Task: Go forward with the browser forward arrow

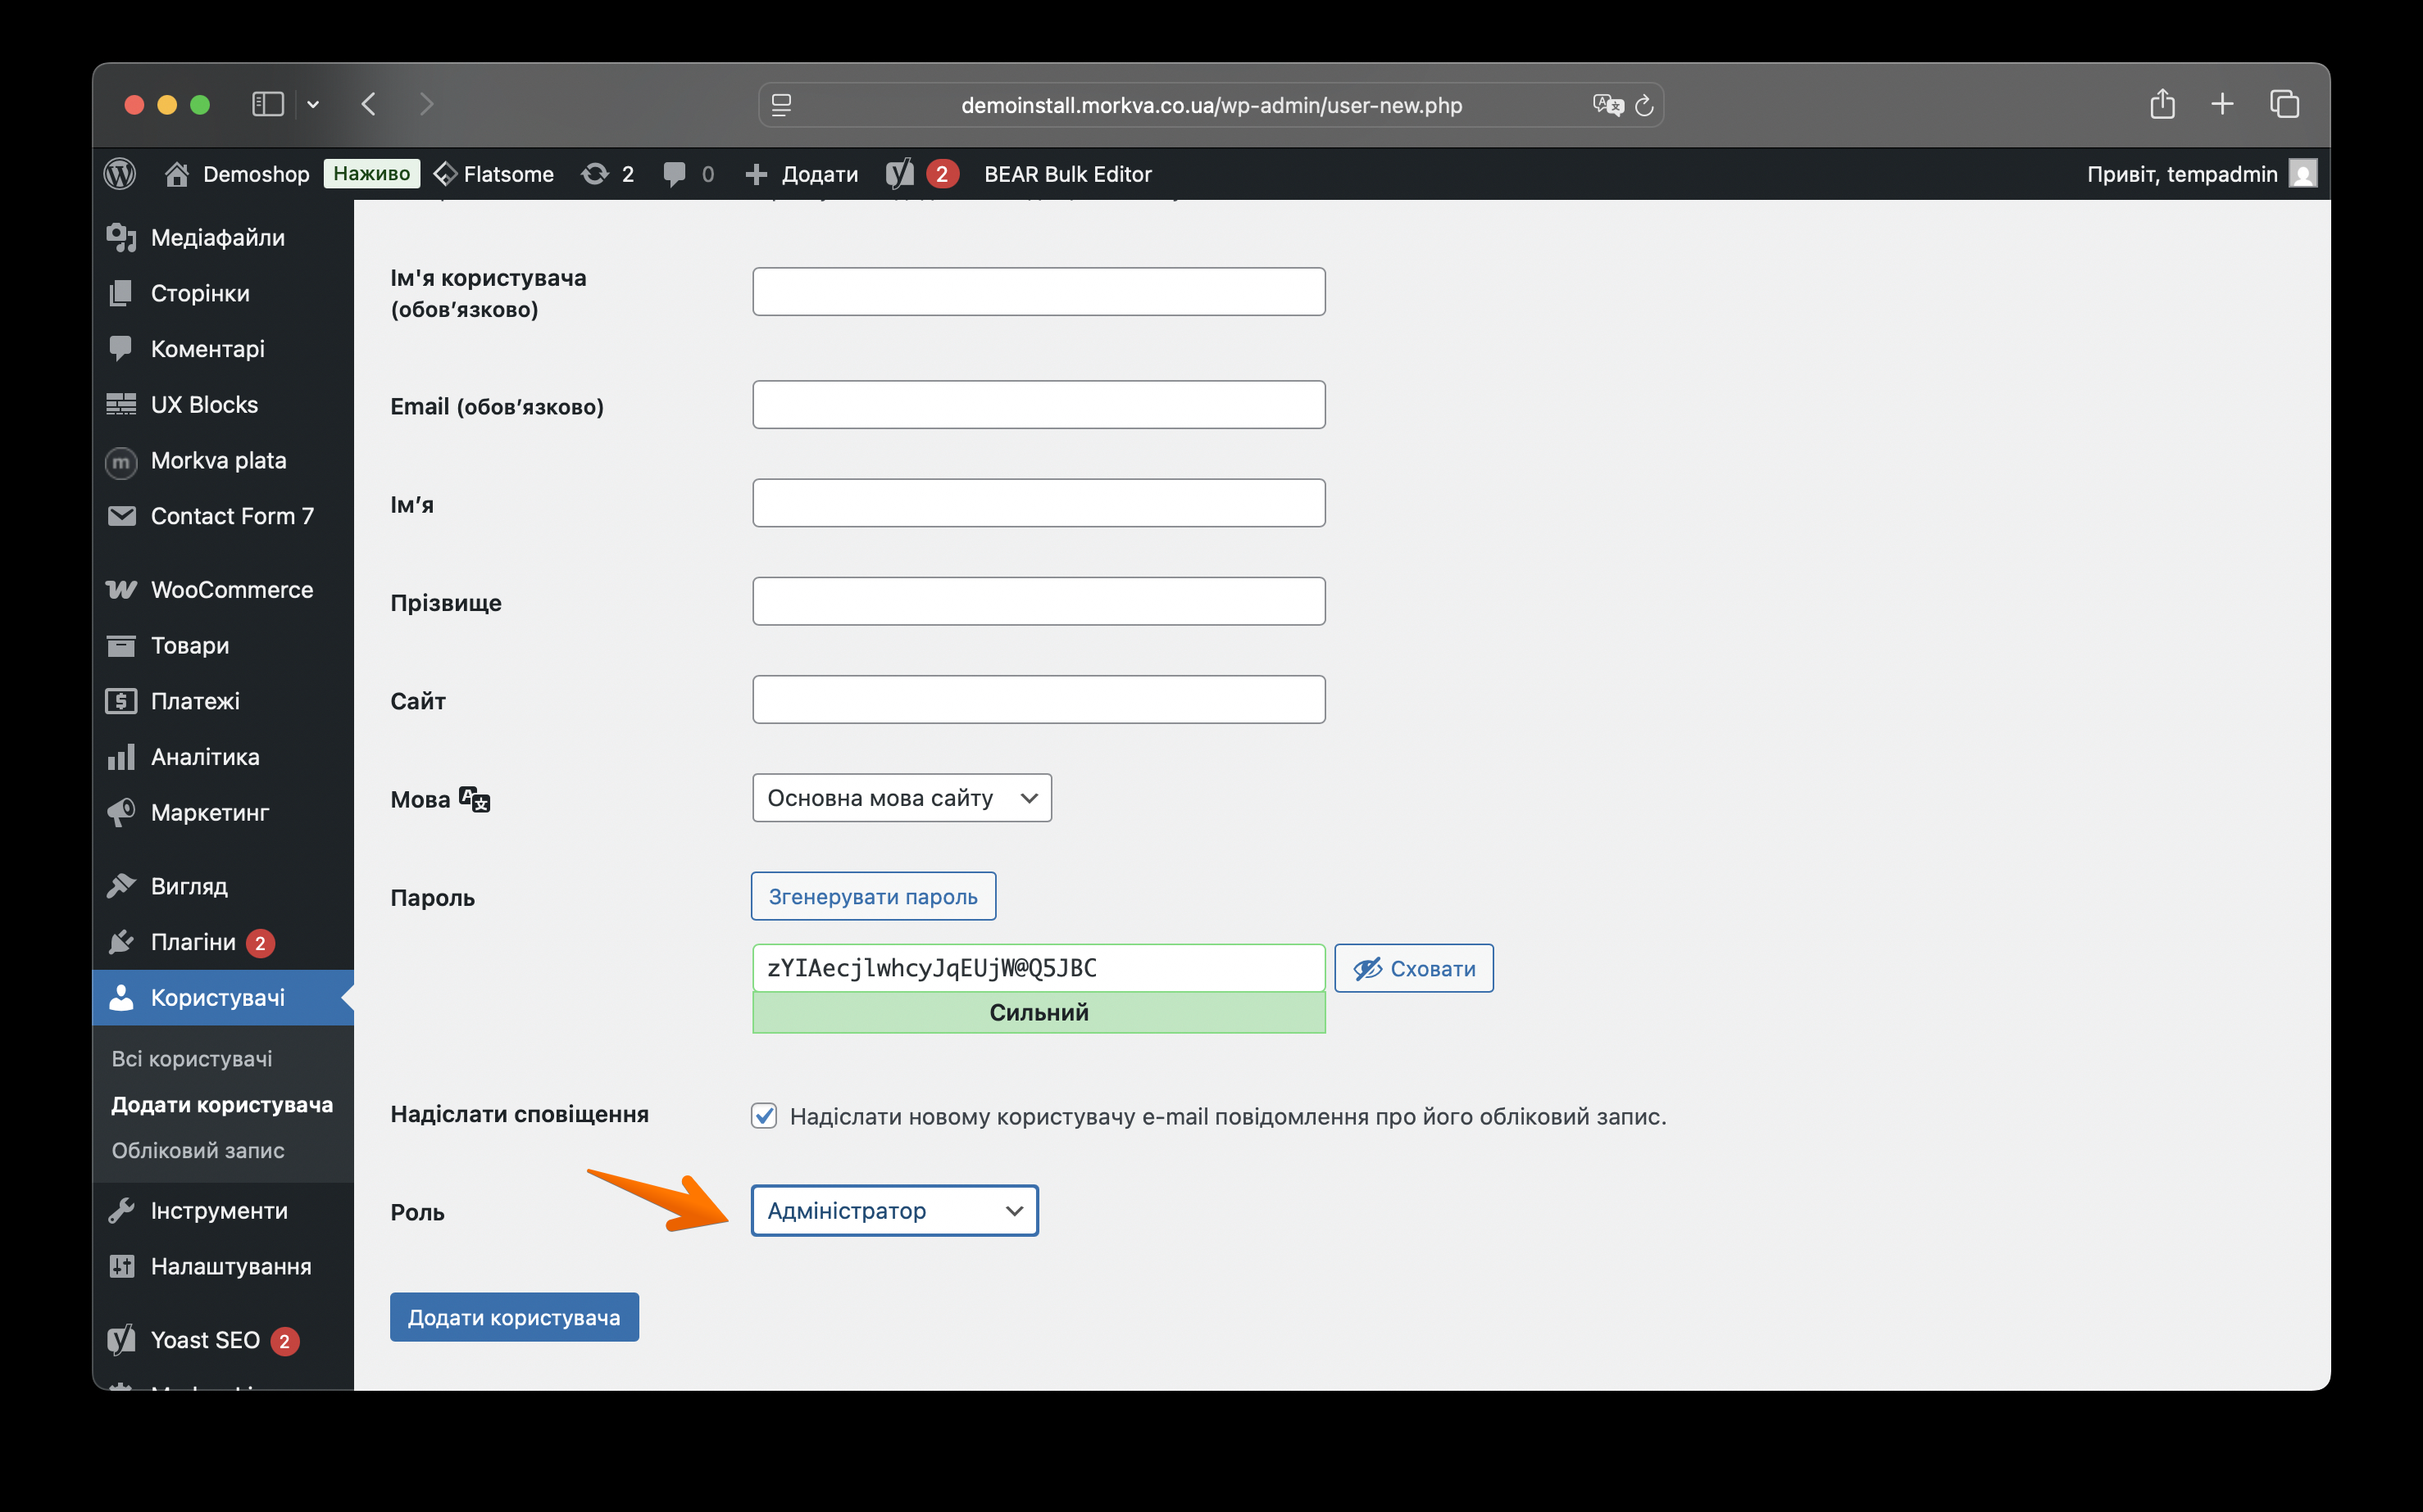Action: pyautogui.click(x=427, y=104)
